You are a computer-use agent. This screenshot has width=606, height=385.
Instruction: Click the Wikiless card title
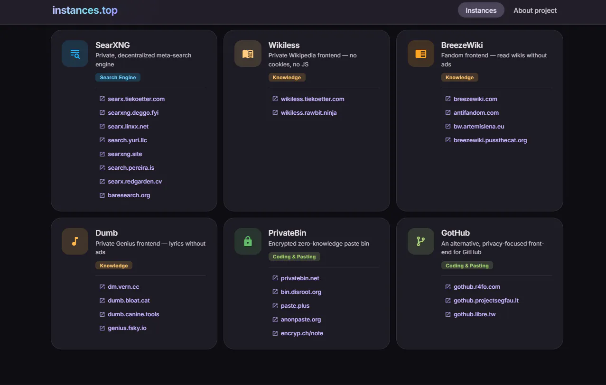coord(284,45)
